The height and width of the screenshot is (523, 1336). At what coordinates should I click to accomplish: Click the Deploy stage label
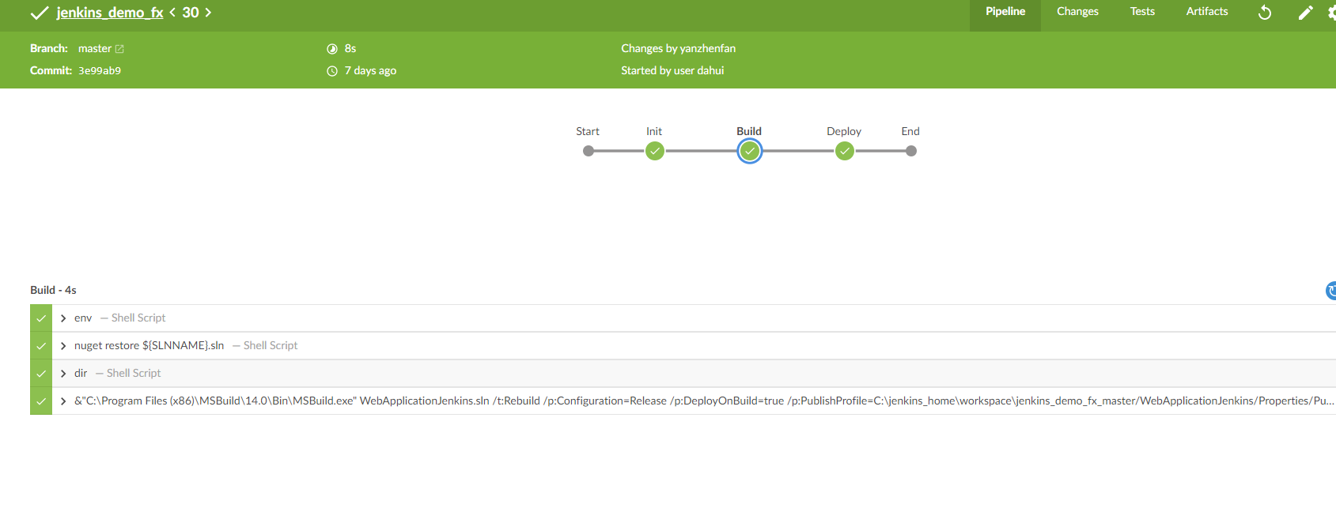point(844,132)
